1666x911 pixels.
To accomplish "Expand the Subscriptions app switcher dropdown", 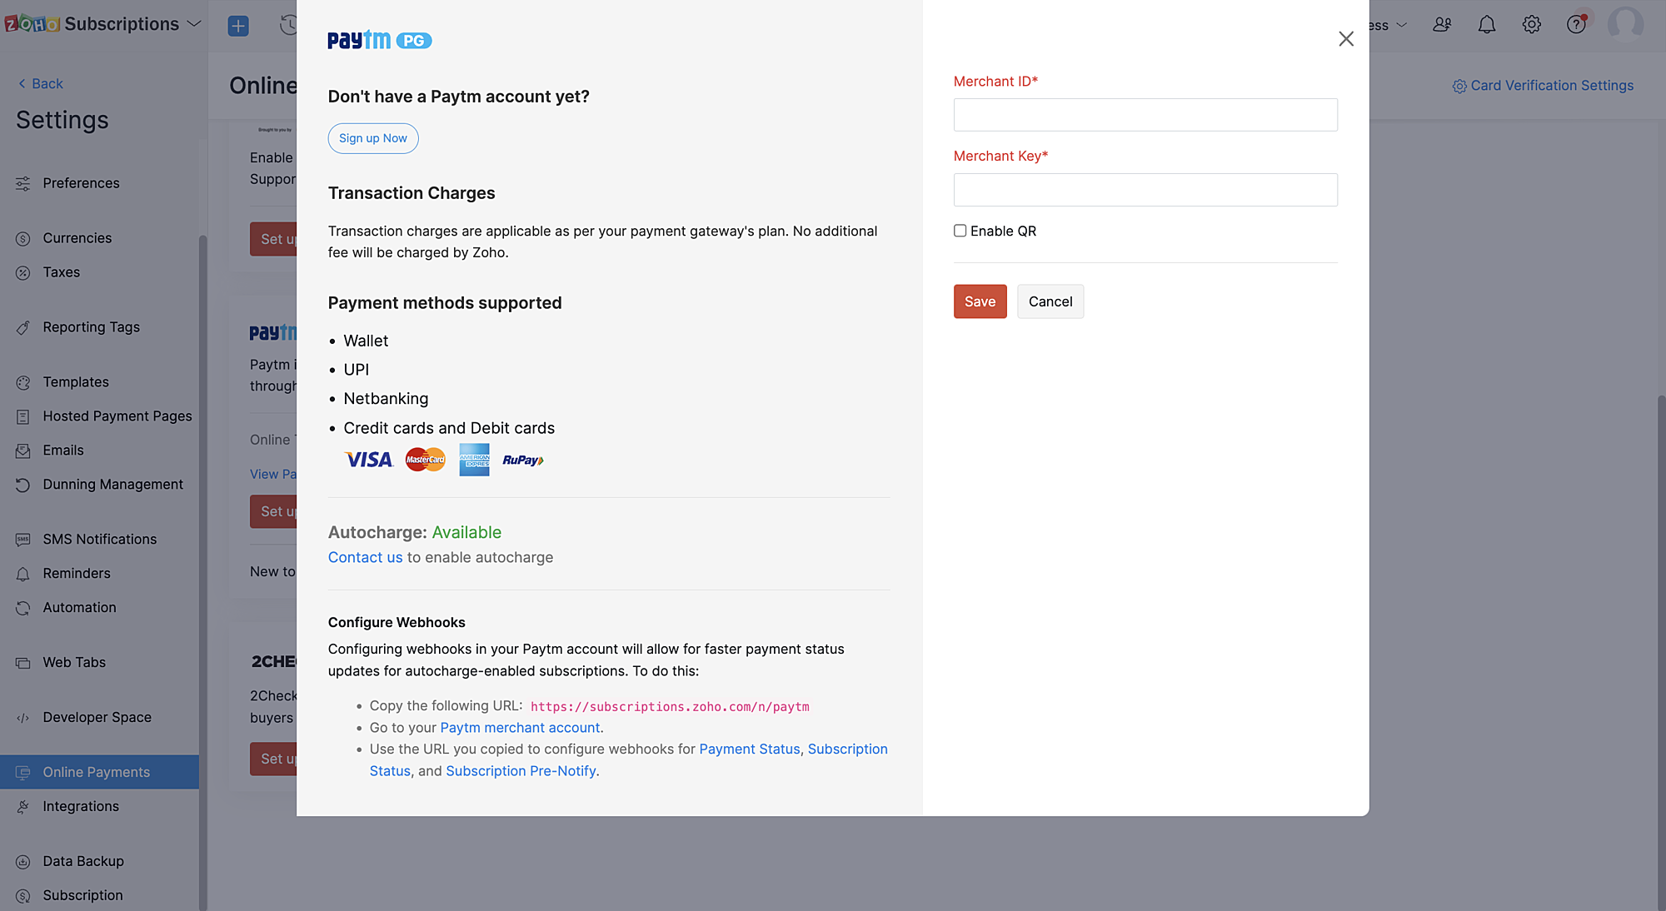I will click(194, 24).
